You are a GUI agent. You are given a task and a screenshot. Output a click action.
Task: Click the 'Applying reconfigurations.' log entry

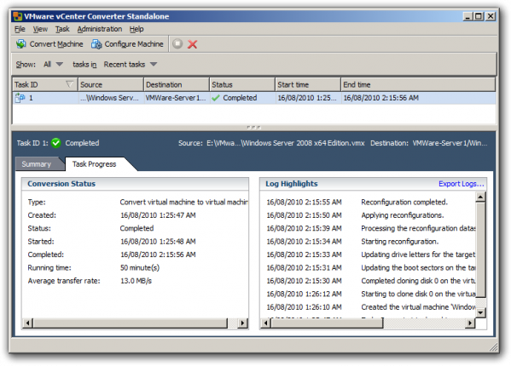402,215
